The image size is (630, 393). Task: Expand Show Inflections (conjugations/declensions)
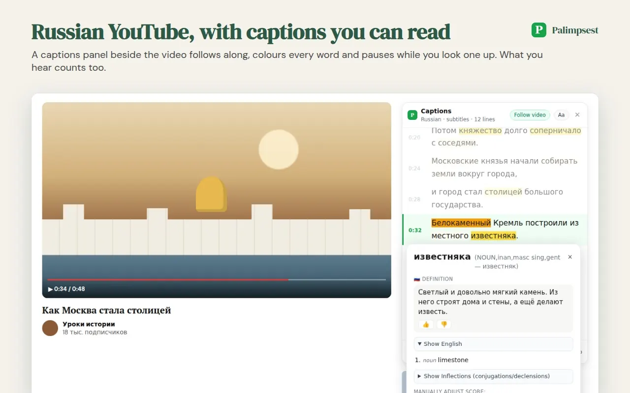(x=493, y=376)
